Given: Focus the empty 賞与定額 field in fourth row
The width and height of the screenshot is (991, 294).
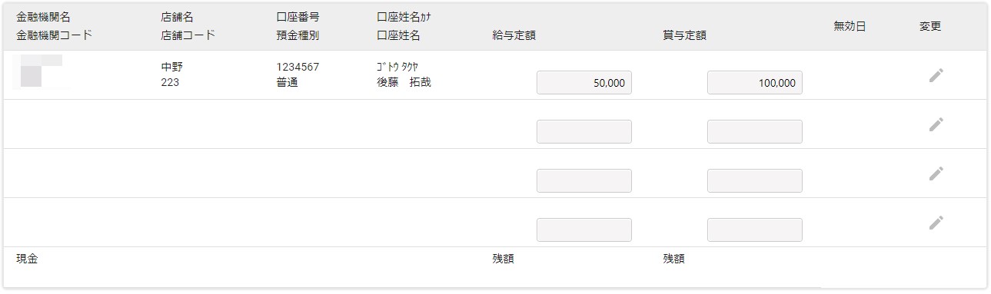Looking at the screenshot, I should click(755, 230).
